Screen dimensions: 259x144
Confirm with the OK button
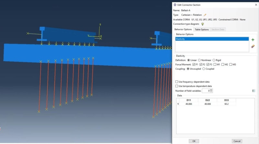point(194,141)
